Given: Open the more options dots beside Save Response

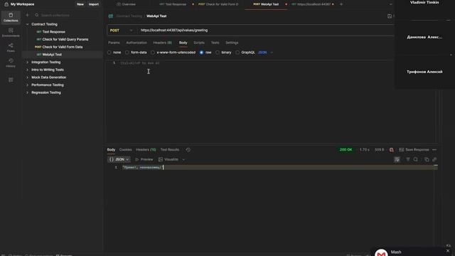Looking at the screenshot, I should (x=434, y=150).
